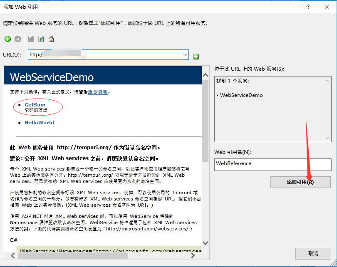
Task: Open the URL history dropdown
Action: pyautogui.click(x=185, y=54)
